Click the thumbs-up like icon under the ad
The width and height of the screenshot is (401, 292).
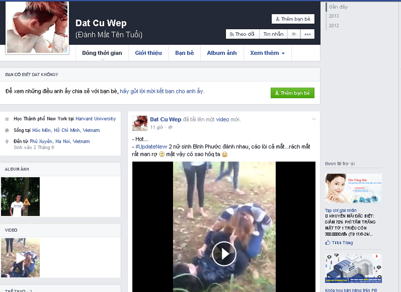328,243
